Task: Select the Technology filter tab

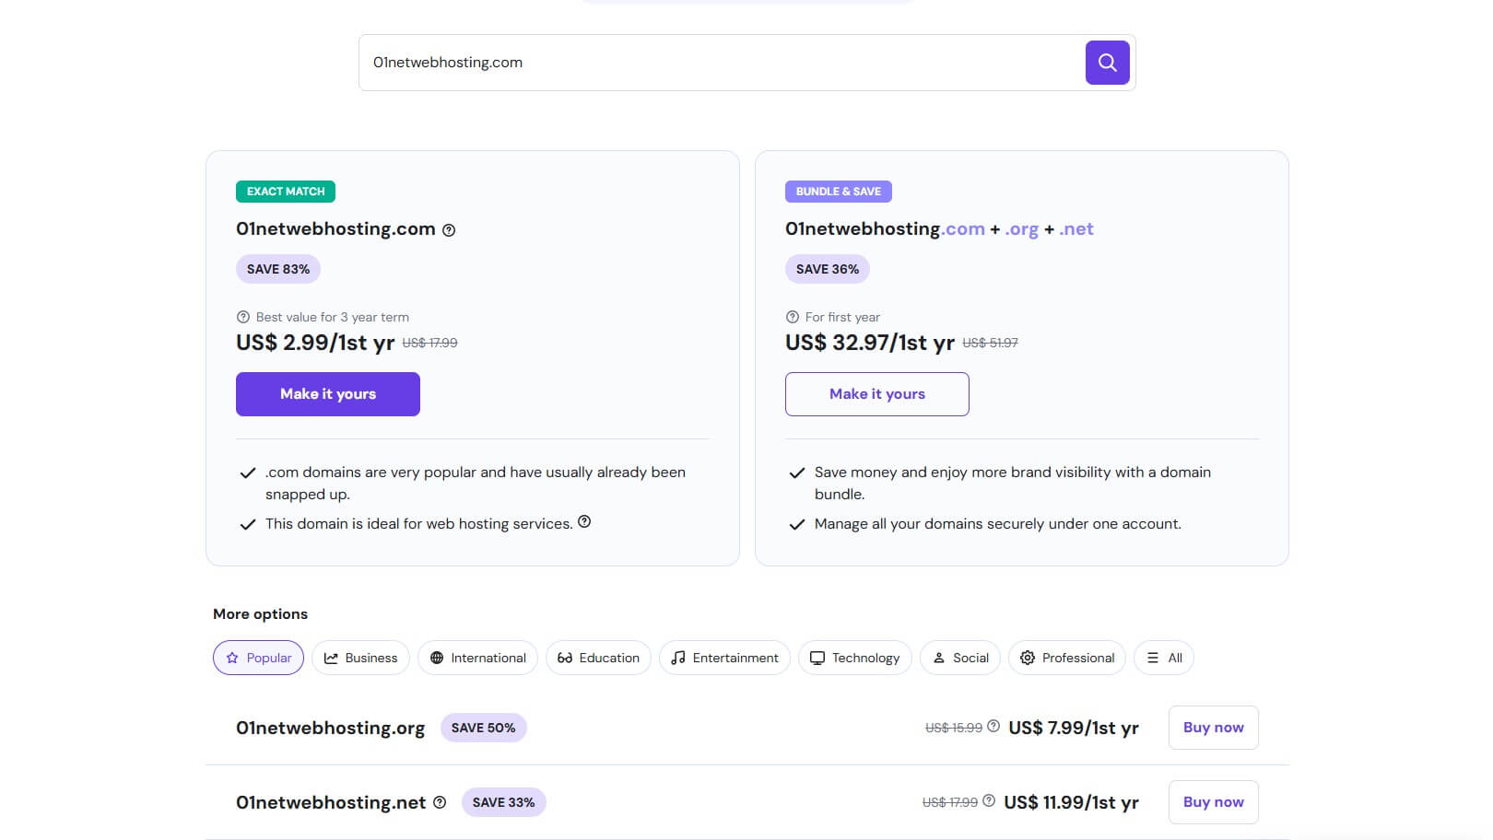Action: click(x=854, y=658)
